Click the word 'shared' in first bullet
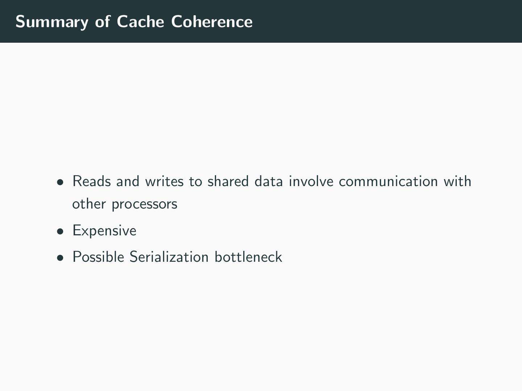Screen dimensions: 522x391 coord(228,181)
